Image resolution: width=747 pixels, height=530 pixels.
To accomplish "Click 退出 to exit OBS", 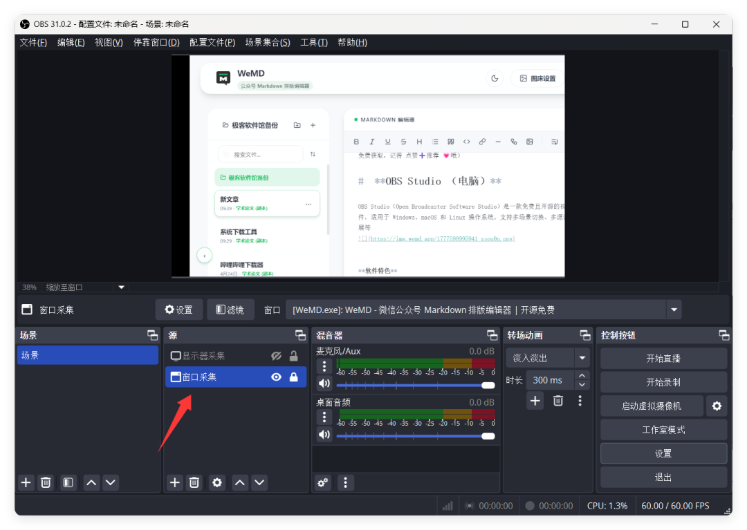I will click(663, 477).
